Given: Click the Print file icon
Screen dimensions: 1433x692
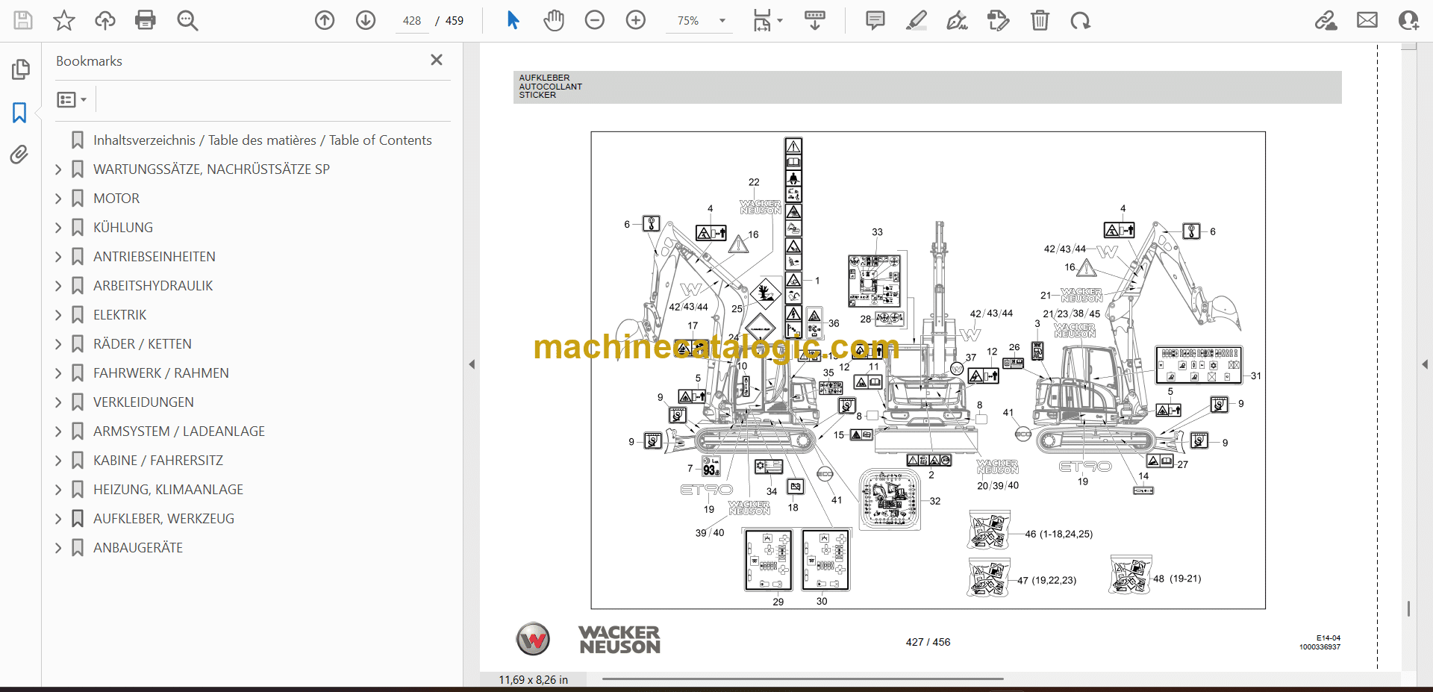Looking at the screenshot, I should [146, 20].
